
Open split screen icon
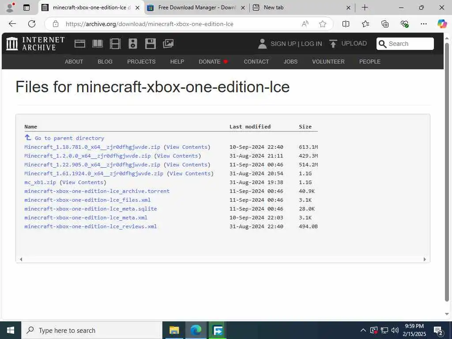346,24
